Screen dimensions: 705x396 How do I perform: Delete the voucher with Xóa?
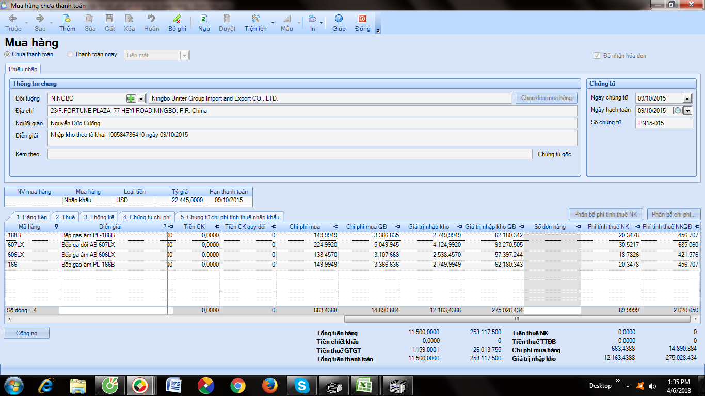(x=130, y=23)
